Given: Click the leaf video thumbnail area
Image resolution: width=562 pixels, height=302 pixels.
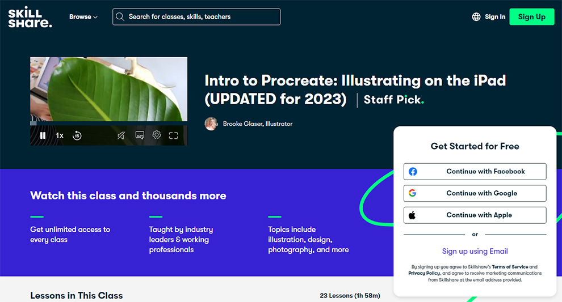Looking at the screenshot, I should [x=108, y=89].
